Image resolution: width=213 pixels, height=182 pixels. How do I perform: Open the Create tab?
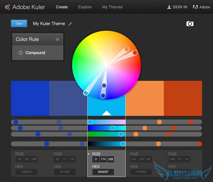[62, 7]
